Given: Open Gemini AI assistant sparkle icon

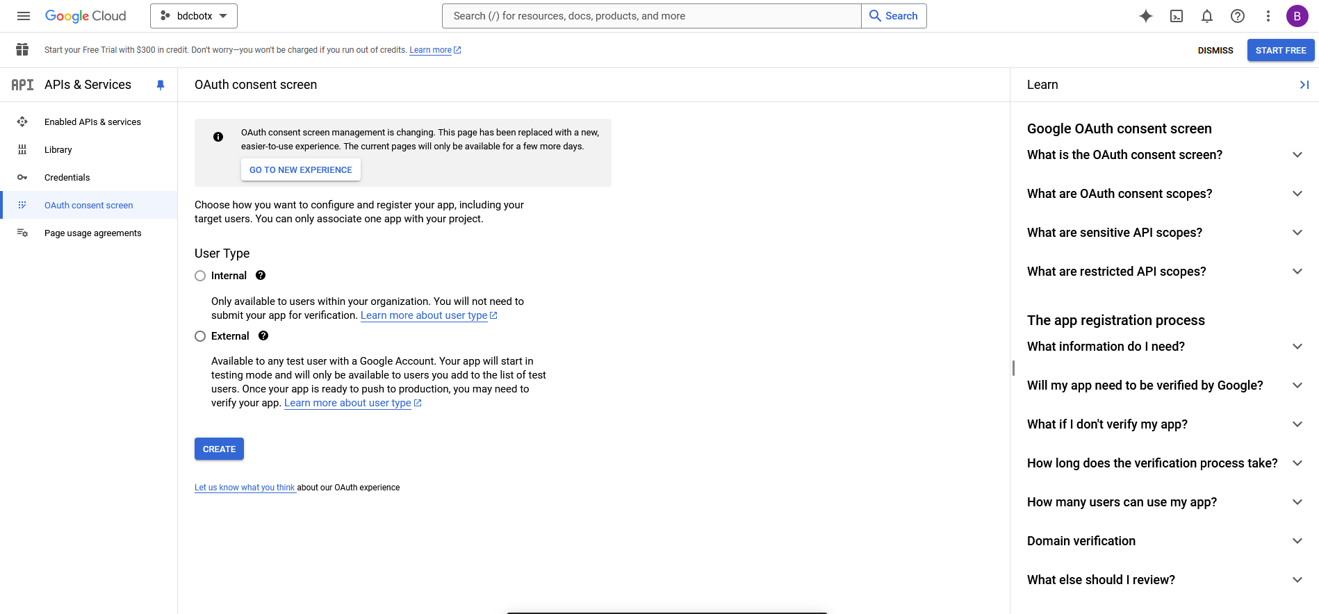Looking at the screenshot, I should pos(1146,16).
